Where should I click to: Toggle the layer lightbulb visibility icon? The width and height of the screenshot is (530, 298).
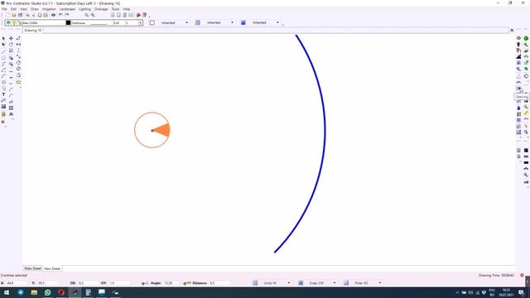pyautogui.click(x=14, y=22)
